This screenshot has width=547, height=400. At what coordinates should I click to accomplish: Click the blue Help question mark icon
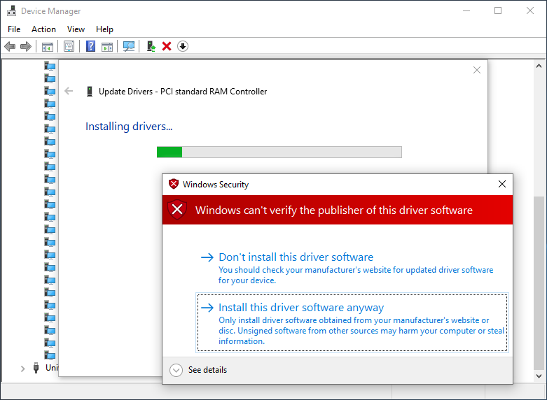pyautogui.click(x=91, y=46)
